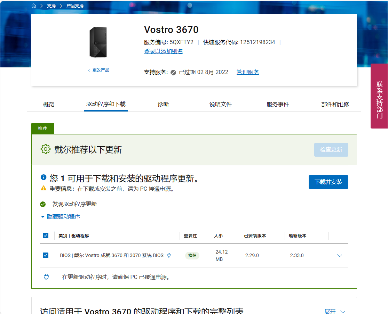The image size is (388, 314).
Task: Click the service tag 5QXFTY2 text
Action: coord(181,42)
